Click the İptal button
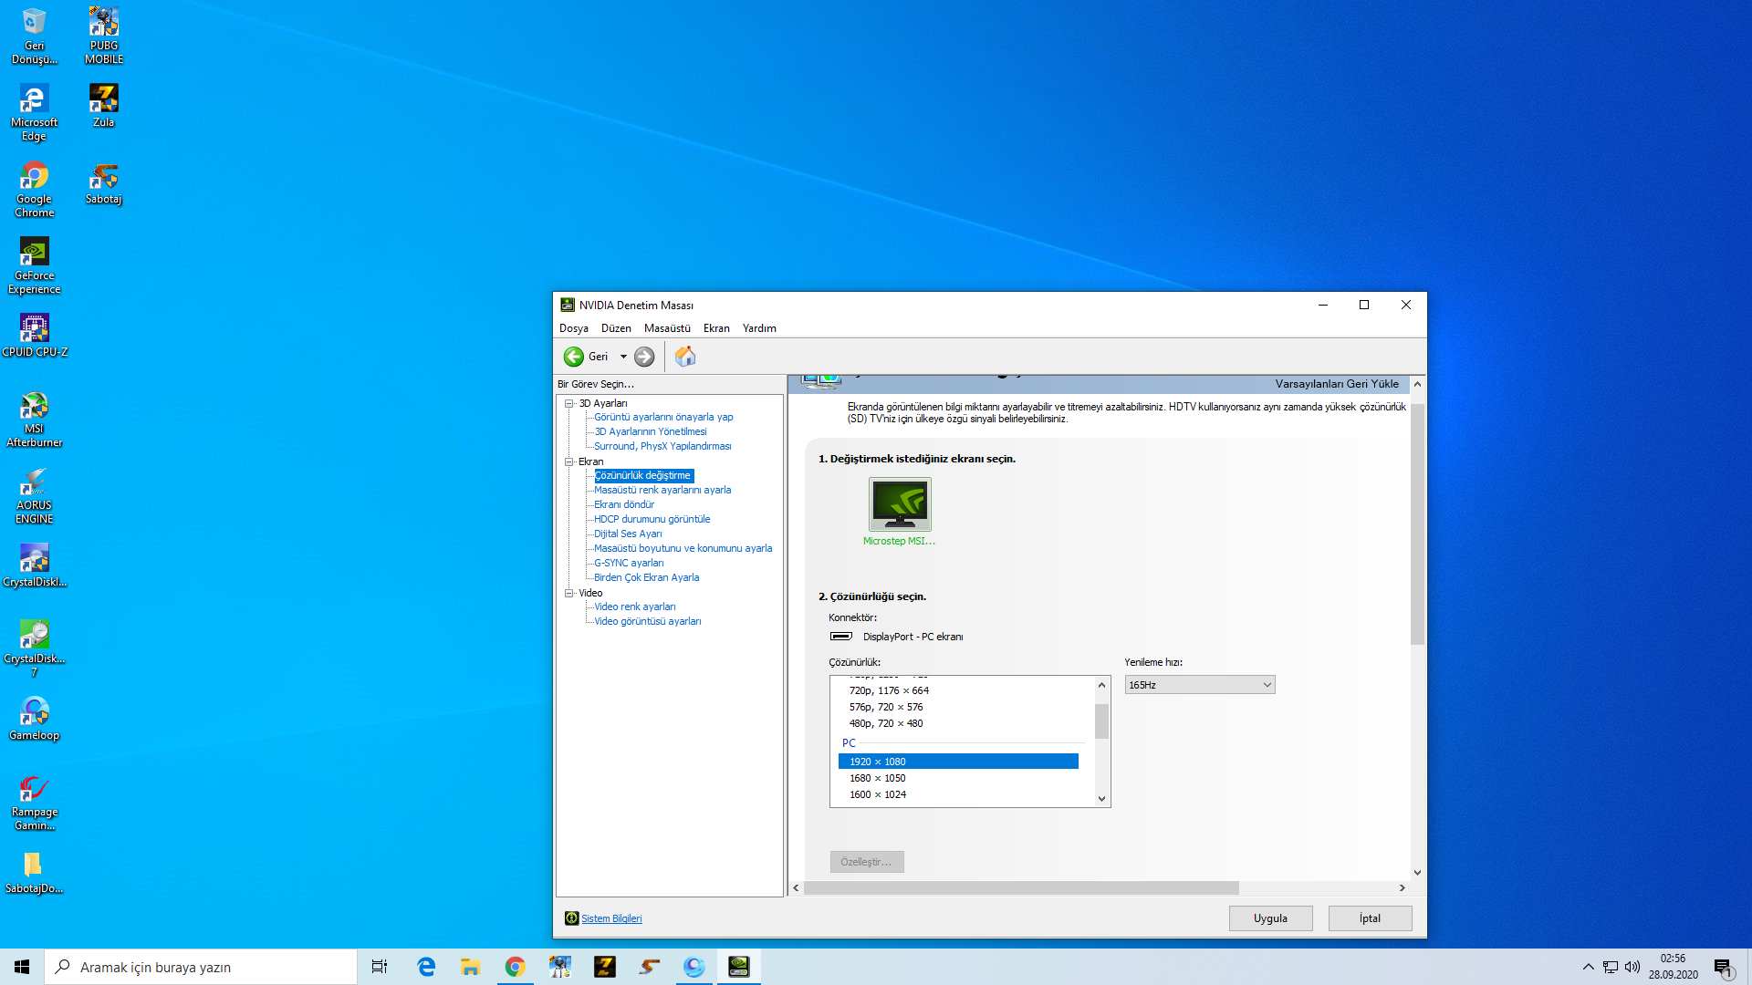Viewport: 1752px width, 985px height. tap(1371, 918)
